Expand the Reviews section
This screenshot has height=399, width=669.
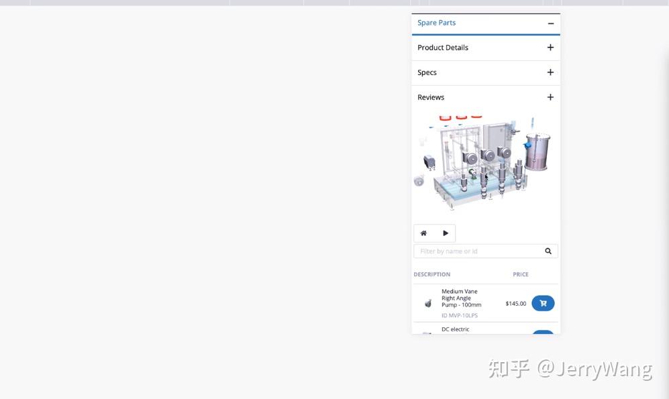pyautogui.click(x=550, y=97)
